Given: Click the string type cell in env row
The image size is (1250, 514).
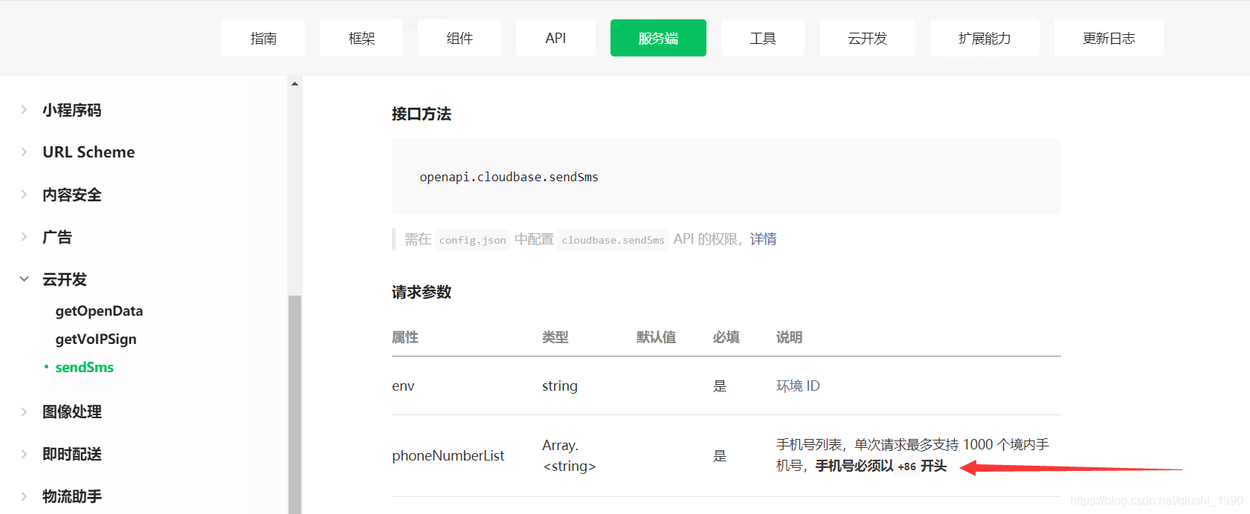Looking at the screenshot, I should 560,386.
